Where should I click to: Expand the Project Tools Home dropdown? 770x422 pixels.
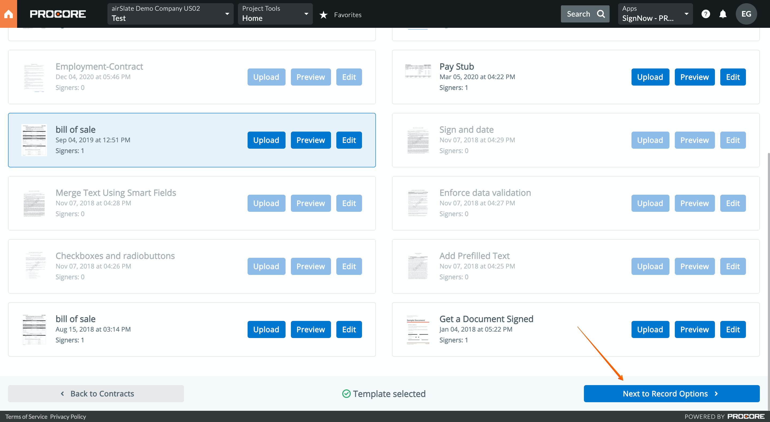275,14
